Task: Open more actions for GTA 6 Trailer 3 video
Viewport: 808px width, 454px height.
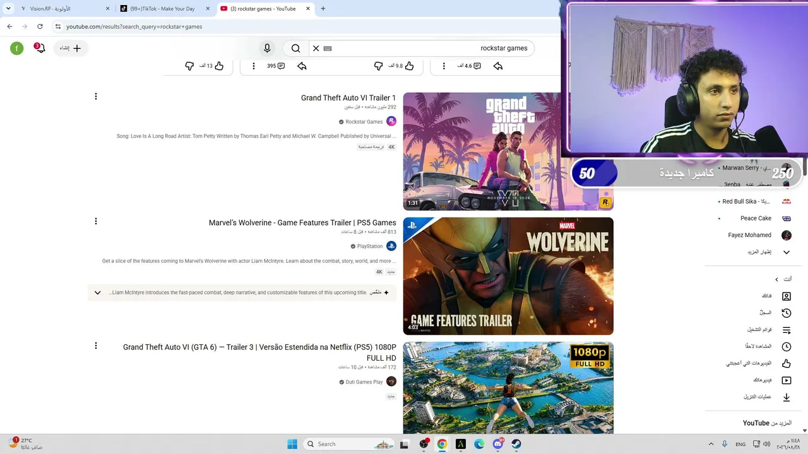Action: [96, 346]
